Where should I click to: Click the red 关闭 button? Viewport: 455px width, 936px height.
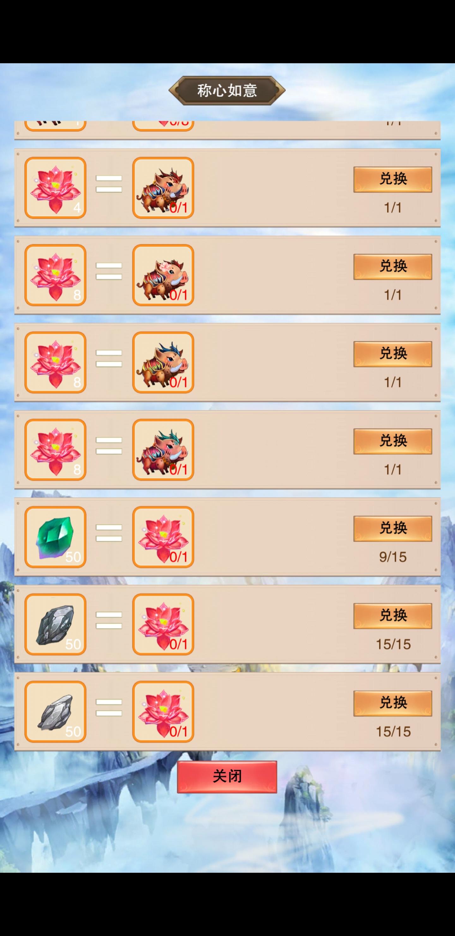(227, 777)
